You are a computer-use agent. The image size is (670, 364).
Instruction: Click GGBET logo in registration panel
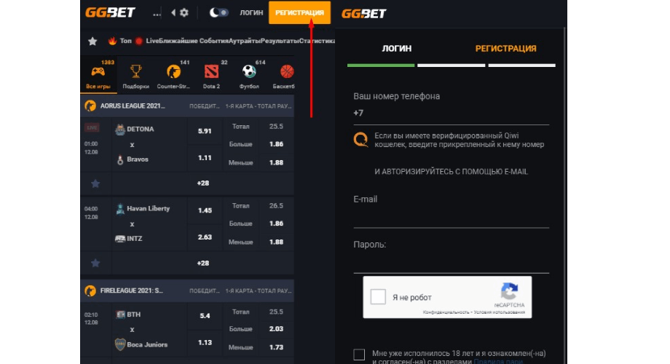pos(363,14)
